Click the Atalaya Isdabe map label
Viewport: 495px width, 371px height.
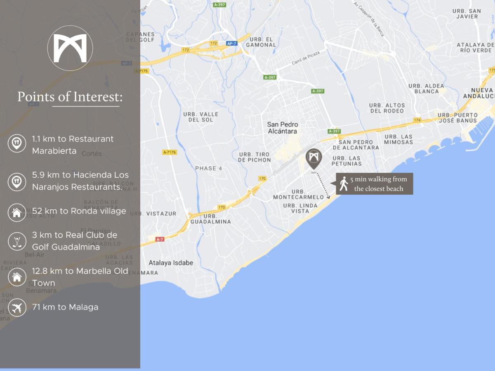click(x=171, y=263)
